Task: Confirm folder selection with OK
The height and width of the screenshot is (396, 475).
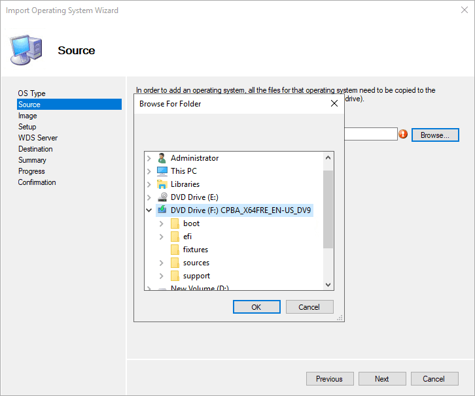Action: click(x=256, y=307)
